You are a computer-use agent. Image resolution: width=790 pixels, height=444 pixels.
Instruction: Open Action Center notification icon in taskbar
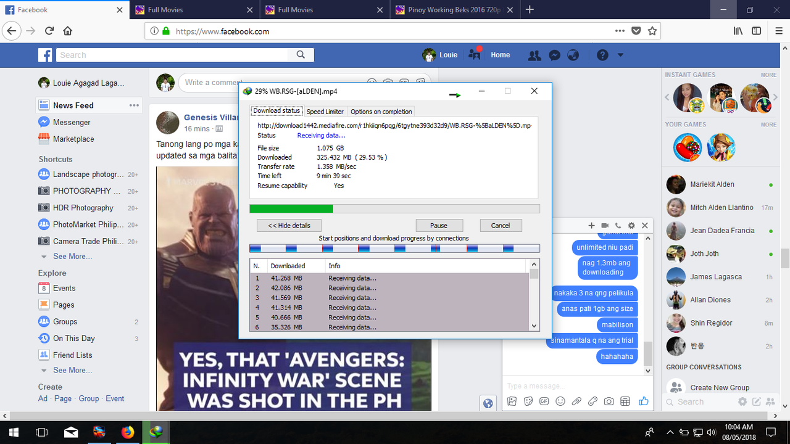pos(771,432)
